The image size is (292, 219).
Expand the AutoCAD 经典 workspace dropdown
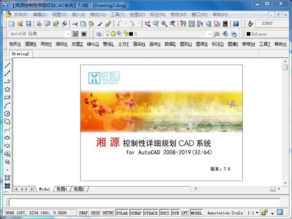(x=68, y=34)
